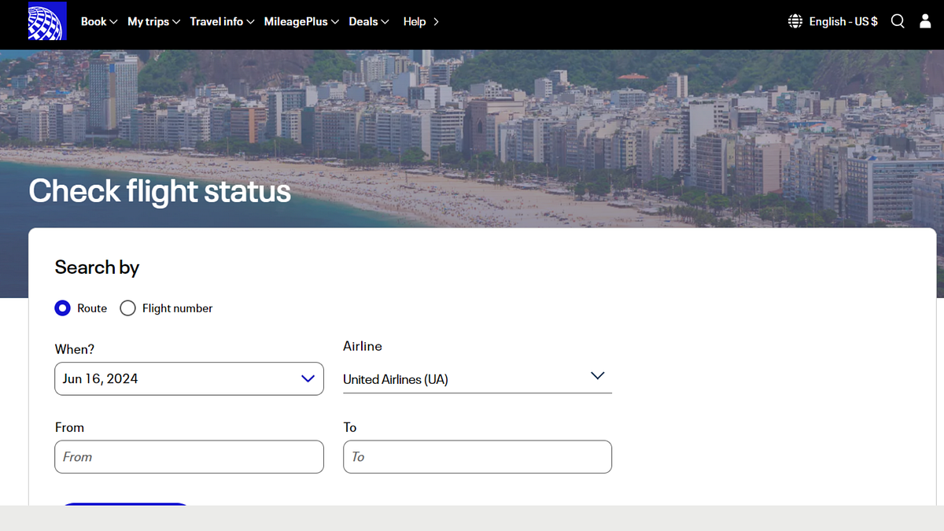Select the Flight number radio button
This screenshot has width=944, height=531.
point(127,308)
